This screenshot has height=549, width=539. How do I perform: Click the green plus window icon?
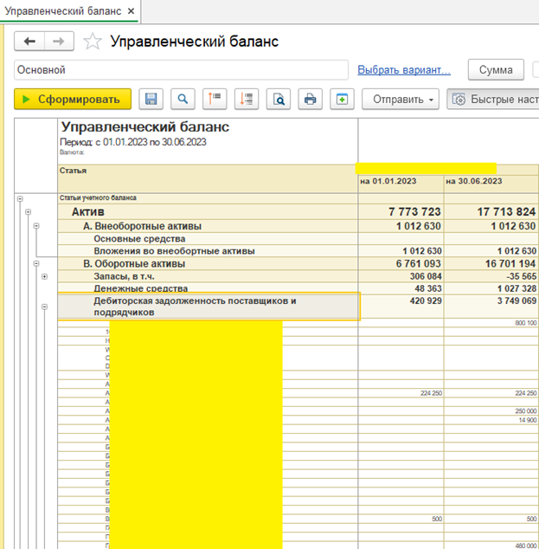click(x=342, y=99)
